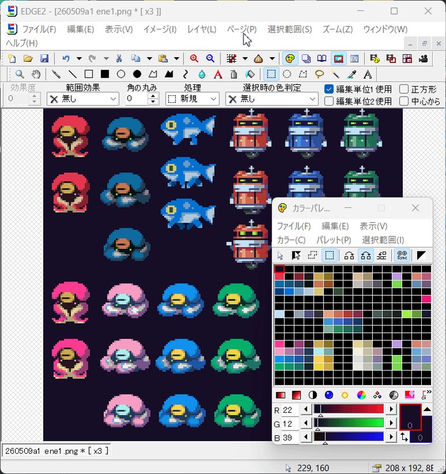Open the 編集(E) menu in main window

(80, 29)
